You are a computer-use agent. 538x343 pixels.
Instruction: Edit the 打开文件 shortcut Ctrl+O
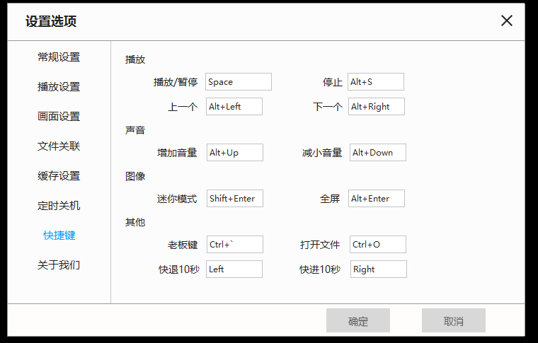(x=378, y=244)
